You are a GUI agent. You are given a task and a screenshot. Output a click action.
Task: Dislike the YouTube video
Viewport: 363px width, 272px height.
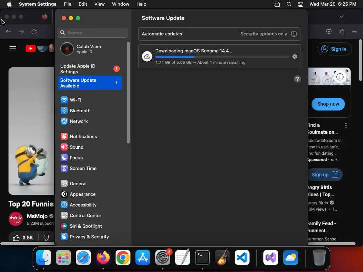(x=47, y=238)
